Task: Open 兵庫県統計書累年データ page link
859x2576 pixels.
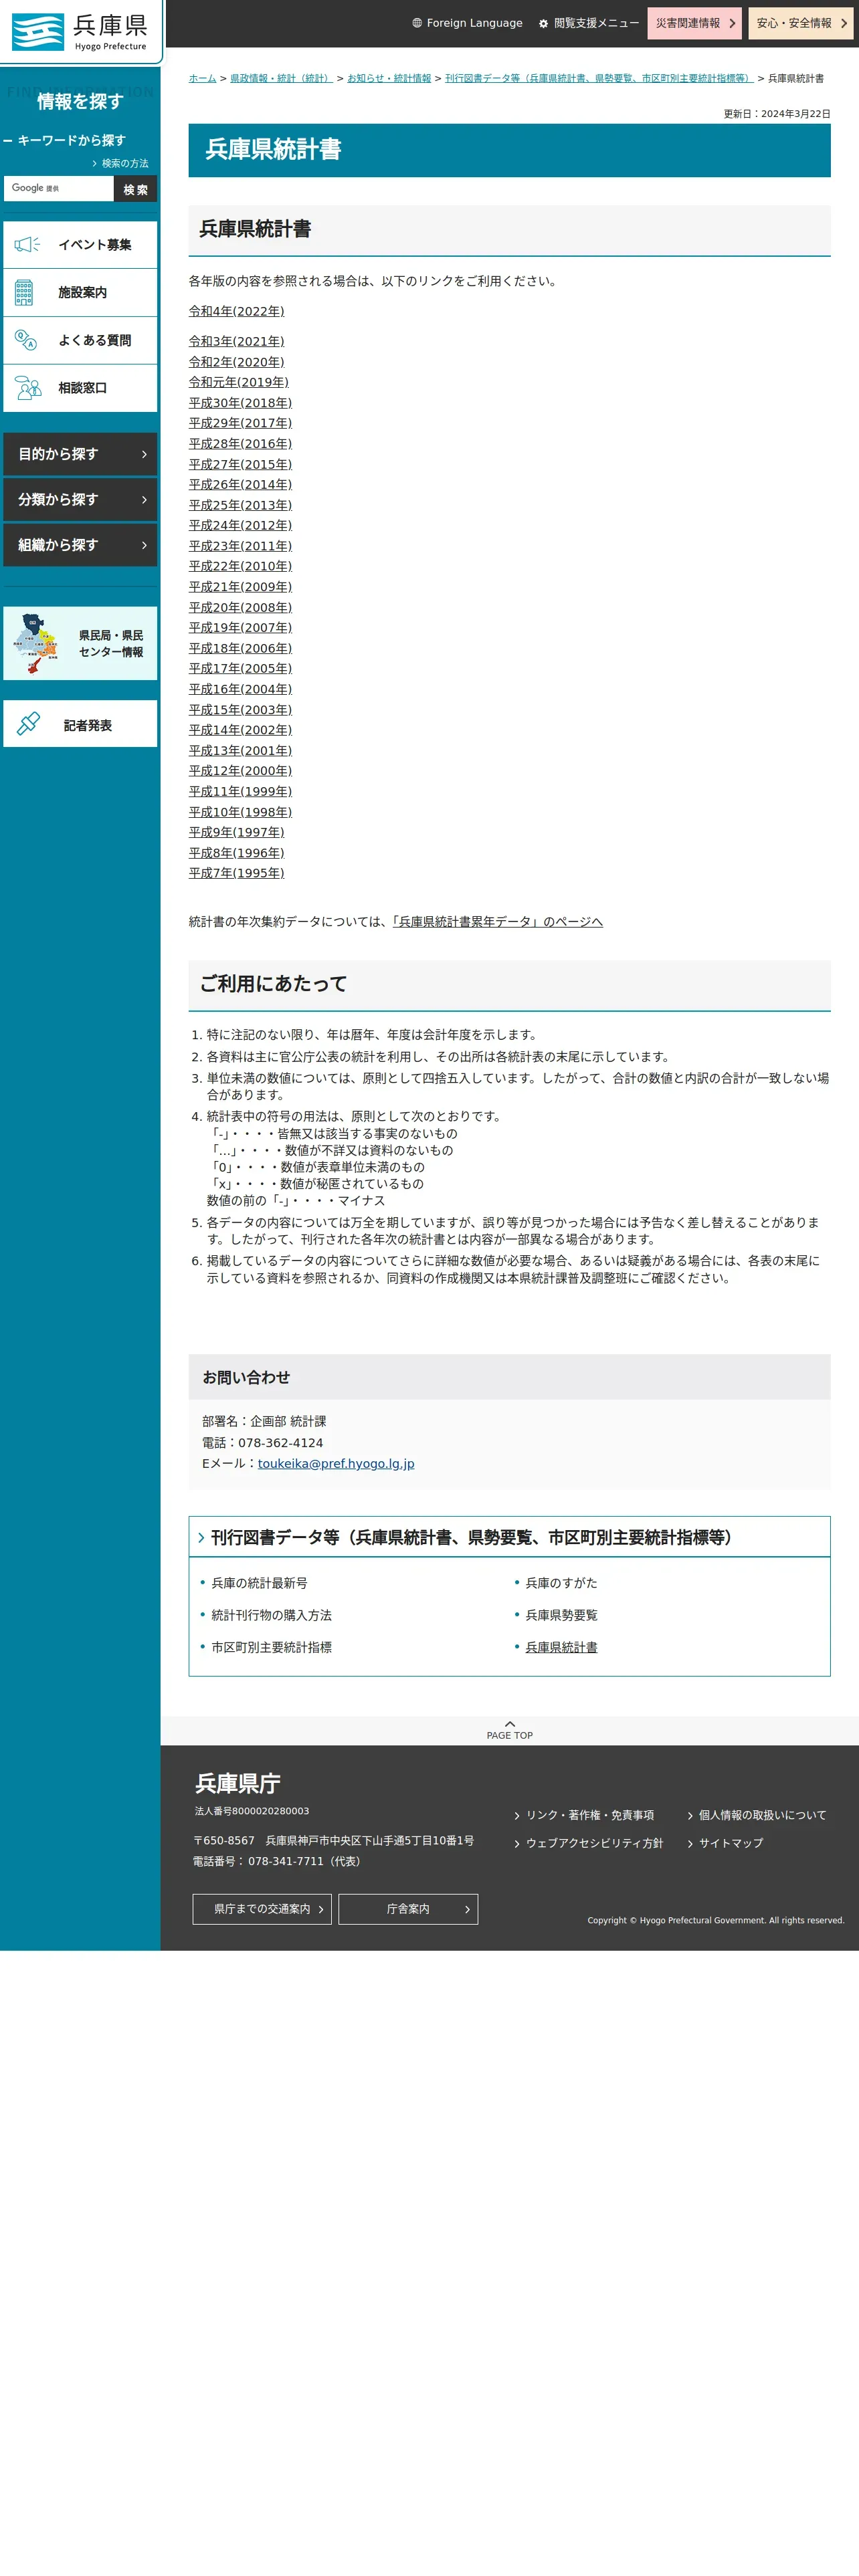Action: tap(497, 922)
